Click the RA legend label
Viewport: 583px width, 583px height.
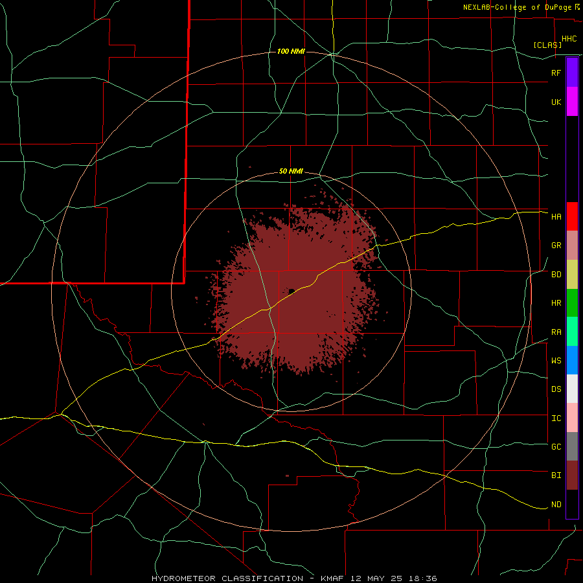point(556,332)
